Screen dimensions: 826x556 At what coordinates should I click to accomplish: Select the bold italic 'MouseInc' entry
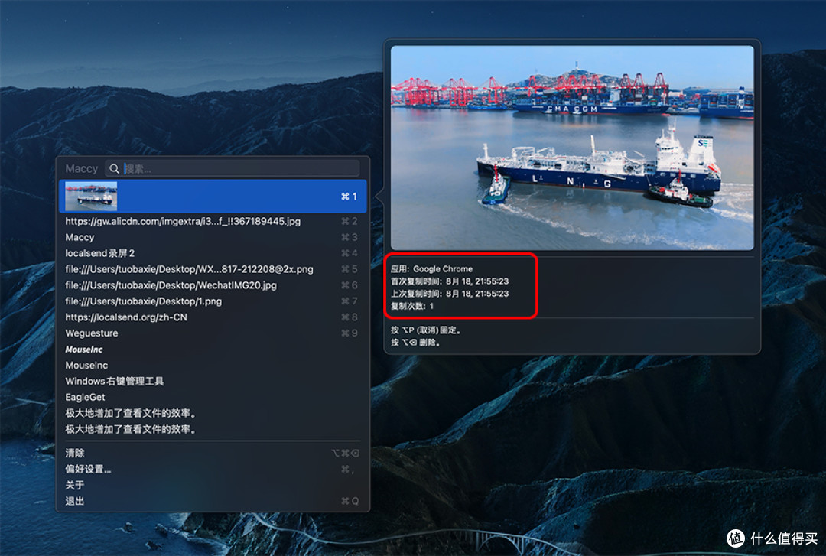pyautogui.click(x=213, y=350)
